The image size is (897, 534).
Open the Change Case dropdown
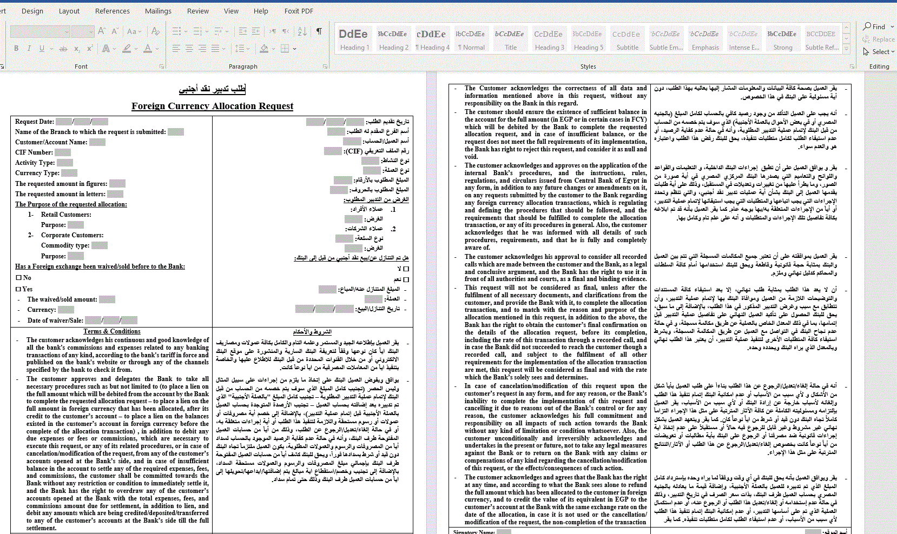pos(134,32)
